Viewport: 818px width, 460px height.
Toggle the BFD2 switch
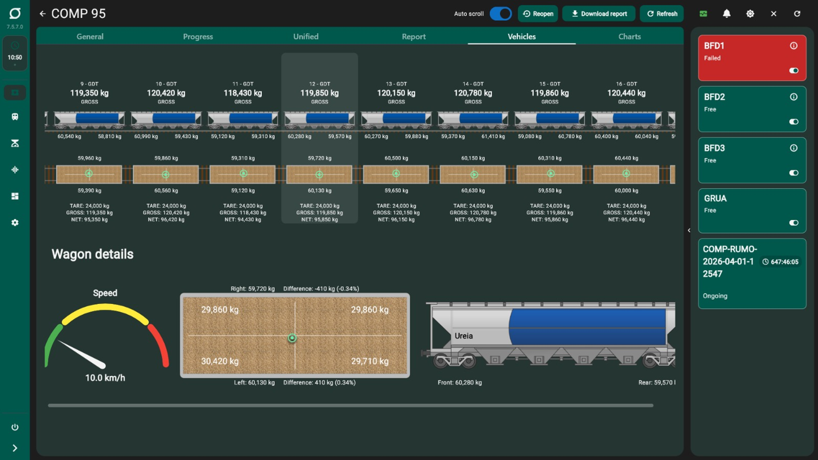[794, 122]
